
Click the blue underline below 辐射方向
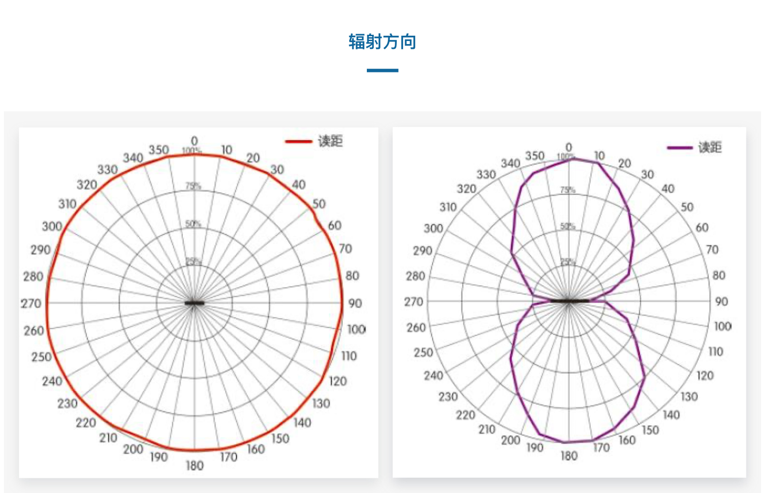(382, 70)
